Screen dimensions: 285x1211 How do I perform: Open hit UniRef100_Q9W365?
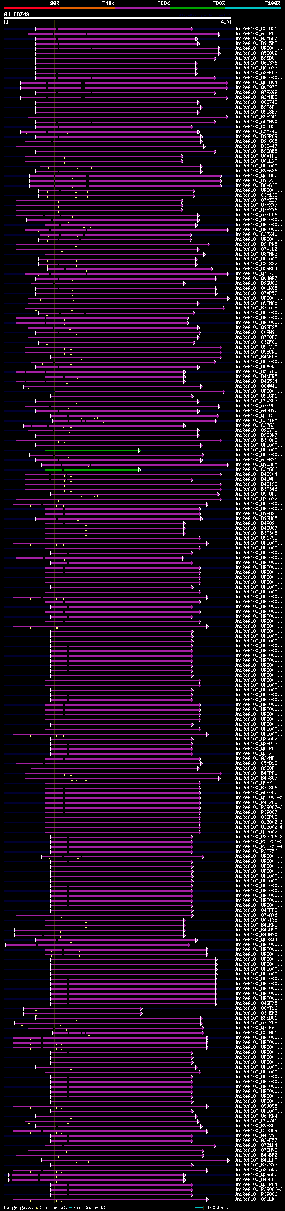[256, 464]
